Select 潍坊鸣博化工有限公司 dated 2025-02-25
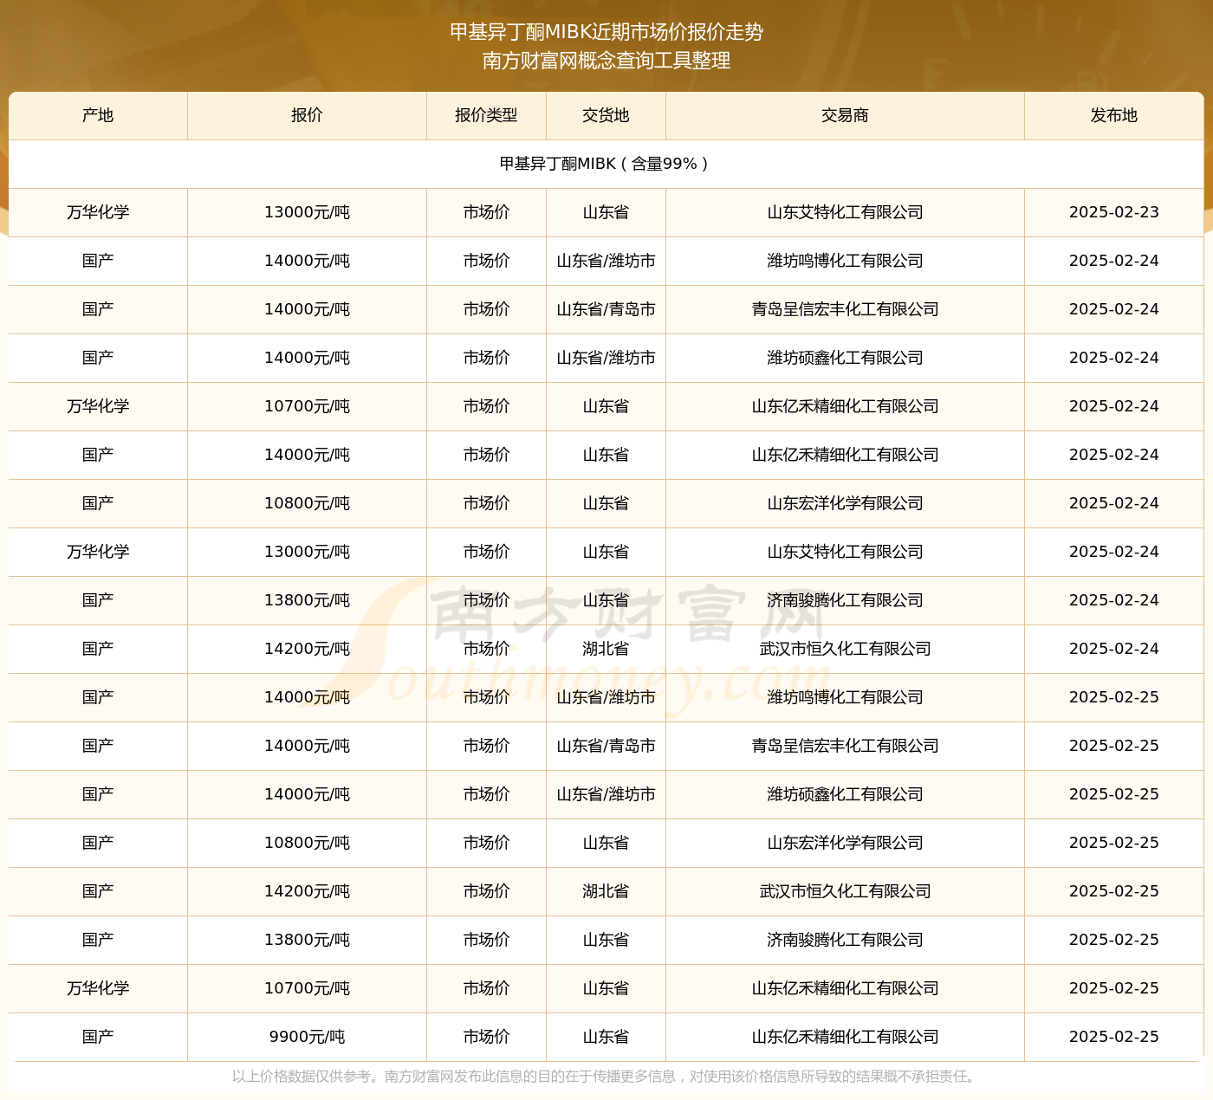 click(x=845, y=697)
